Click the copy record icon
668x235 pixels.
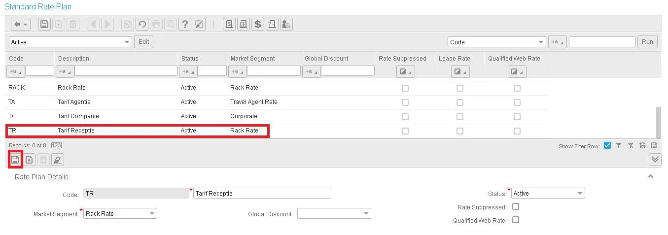click(128, 24)
